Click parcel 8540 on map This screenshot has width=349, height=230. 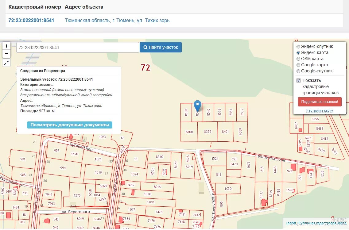208,112
